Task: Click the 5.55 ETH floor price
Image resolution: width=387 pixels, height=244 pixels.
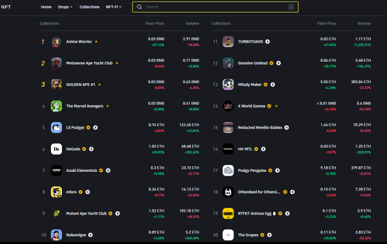Action: coord(328,82)
